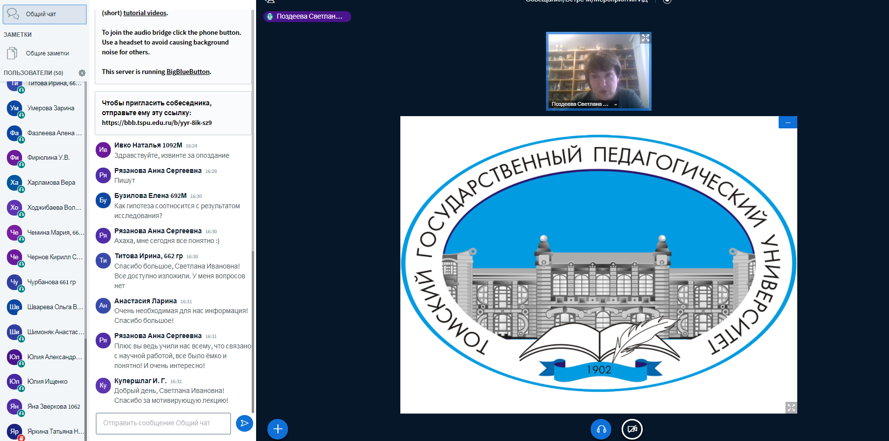Open the actions plus button
This screenshot has width=889, height=441.
(x=278, y=429)
